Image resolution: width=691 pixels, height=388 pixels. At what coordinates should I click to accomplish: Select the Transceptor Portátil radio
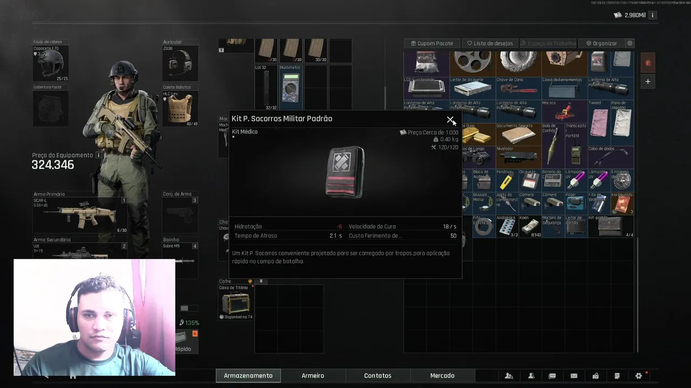click(575, 145)
